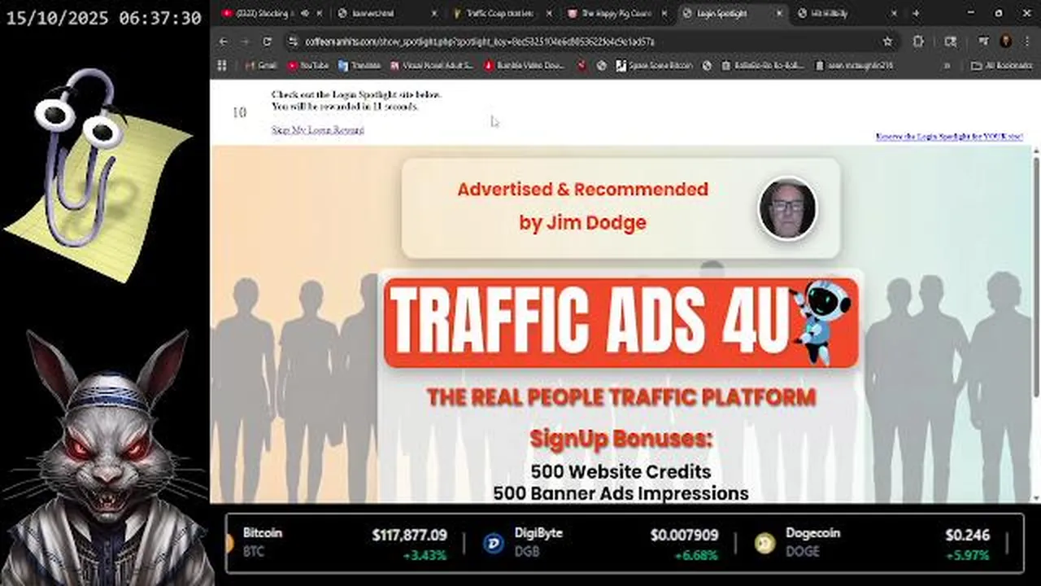The image size is (1041, 586).
Task: Open site information icon in address bar
Action: point(293,42)
